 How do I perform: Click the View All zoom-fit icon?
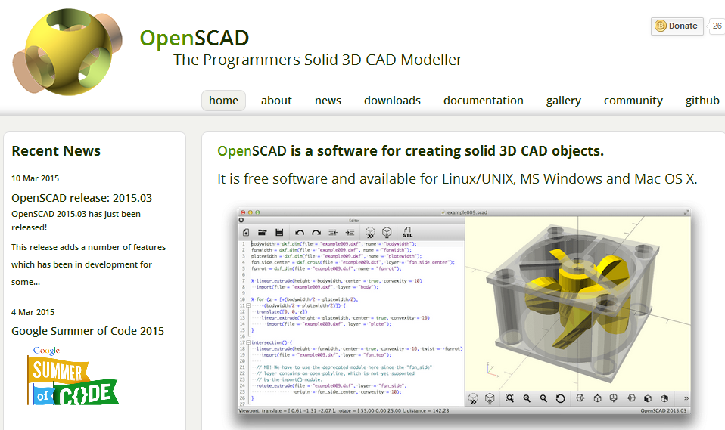click(x=509, y=398)
